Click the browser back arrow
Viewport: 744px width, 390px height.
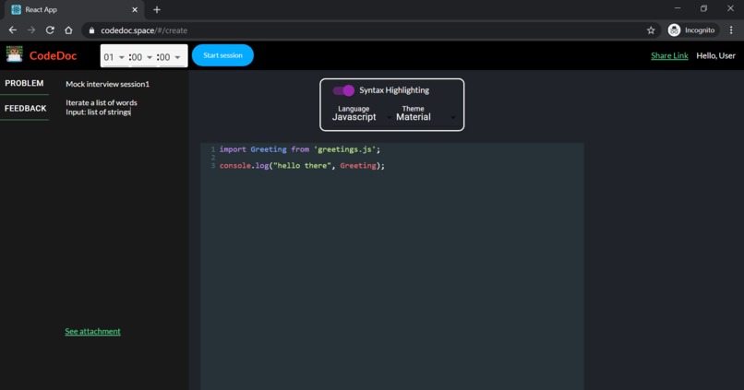click(x=13, y=30)
